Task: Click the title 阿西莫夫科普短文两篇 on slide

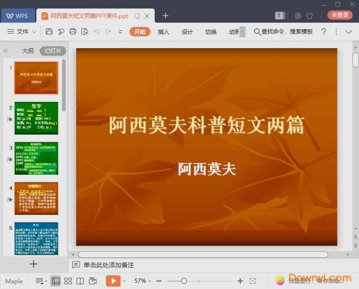Action: pyautogui.click(x=207, y=125)
